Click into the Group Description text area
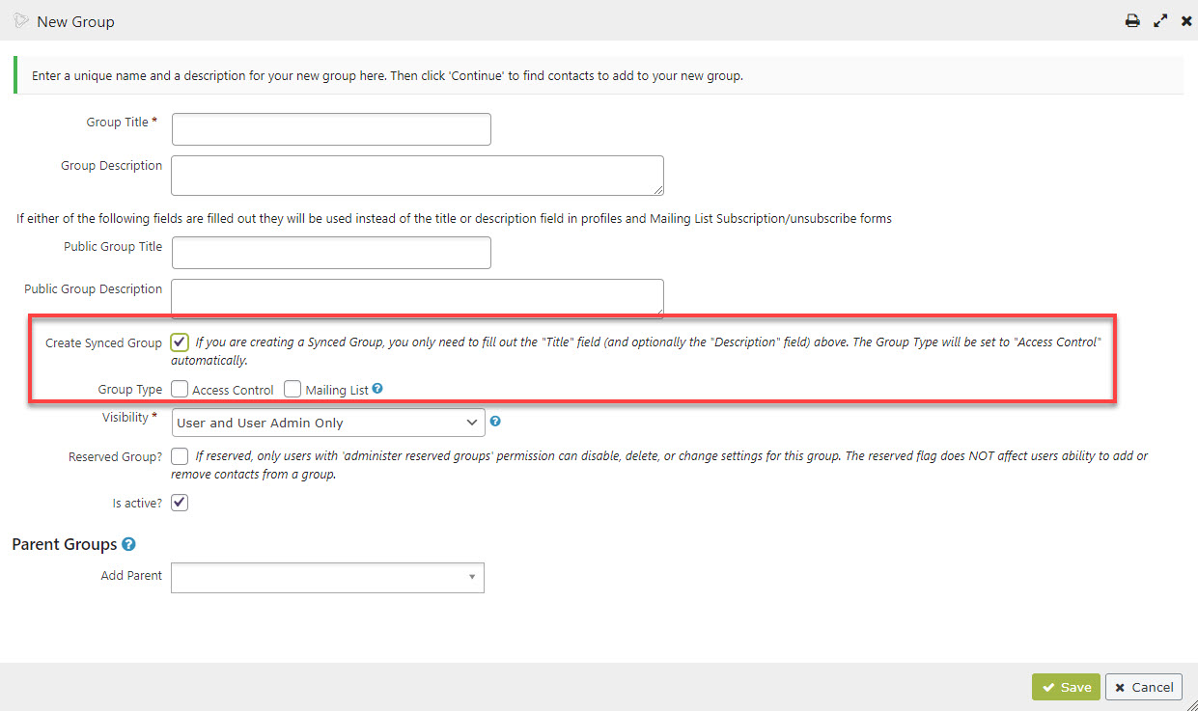 pyautogui.click(x=417, y=176)
